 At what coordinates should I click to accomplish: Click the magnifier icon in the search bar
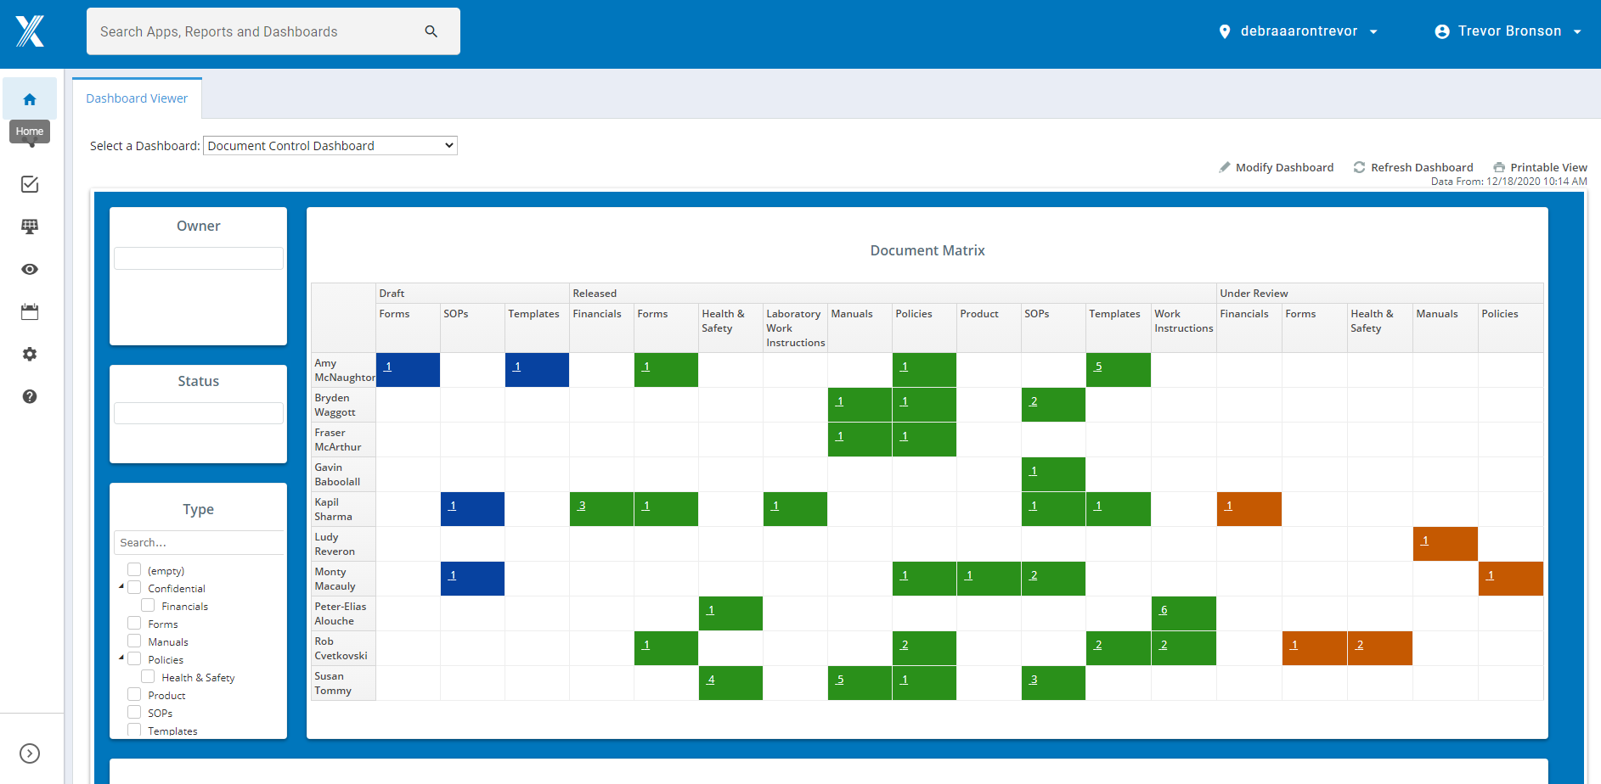431,31
